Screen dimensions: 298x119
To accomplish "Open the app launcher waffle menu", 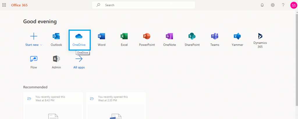I will click(x=4, y=5).
